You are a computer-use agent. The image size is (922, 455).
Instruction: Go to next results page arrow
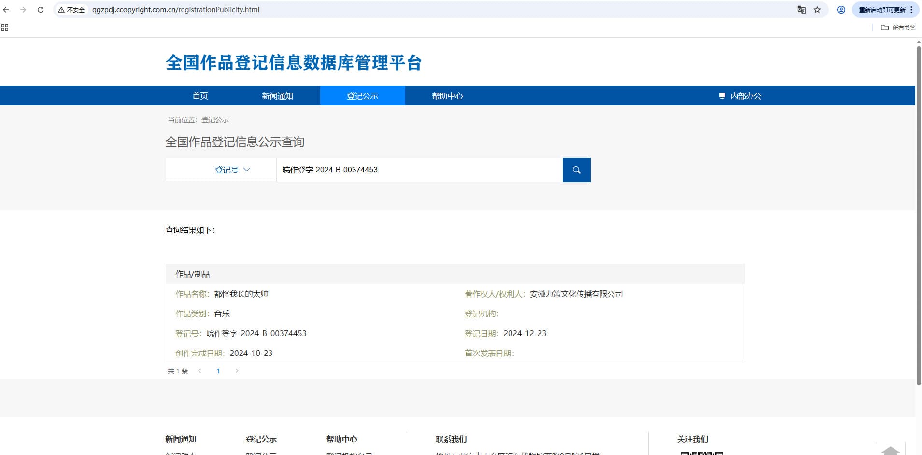pyautogui.click(x=237, y=371)
